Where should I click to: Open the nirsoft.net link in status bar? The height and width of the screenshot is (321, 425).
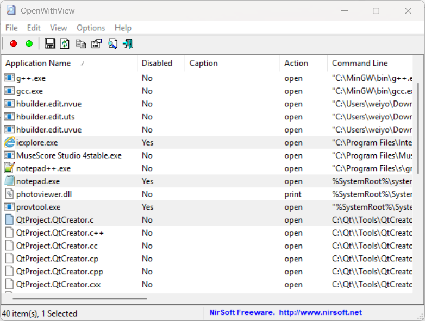click(x=320, y=313)
